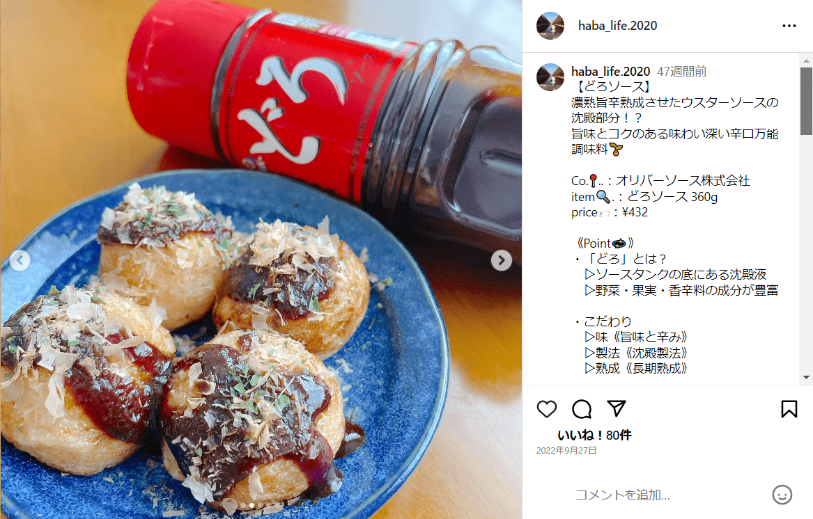Open the three-dot more options menu
Viewport: 813px width, 519px height.
[x=789, y=26]
